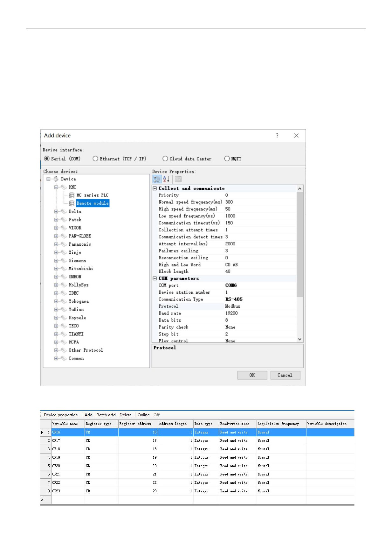Collapse the HNC tree node
This screenshot has width=392, height=556.
[56, 187]
